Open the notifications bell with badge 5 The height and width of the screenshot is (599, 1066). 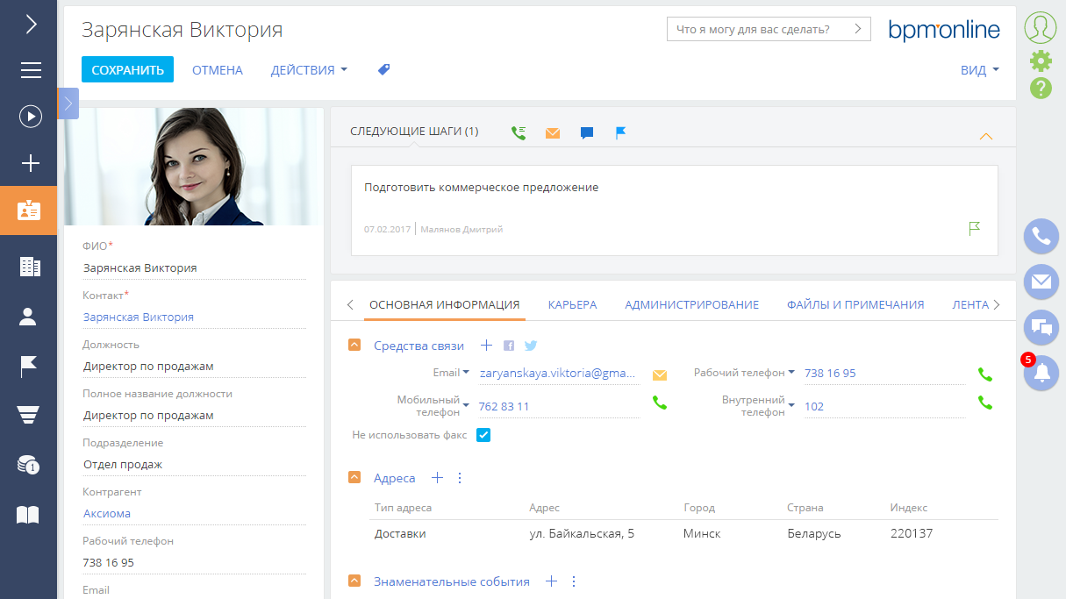[1041, 373]
